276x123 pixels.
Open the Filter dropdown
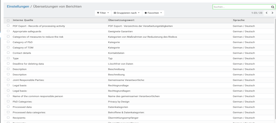point(102,13)
